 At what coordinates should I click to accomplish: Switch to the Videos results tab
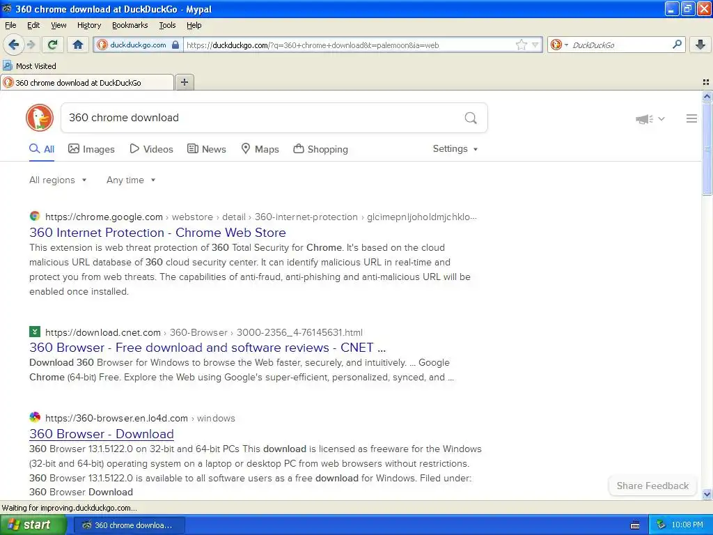[151, 149]
